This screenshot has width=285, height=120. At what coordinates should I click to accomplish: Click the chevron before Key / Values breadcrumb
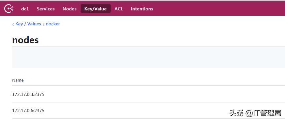tap(13, 24)
